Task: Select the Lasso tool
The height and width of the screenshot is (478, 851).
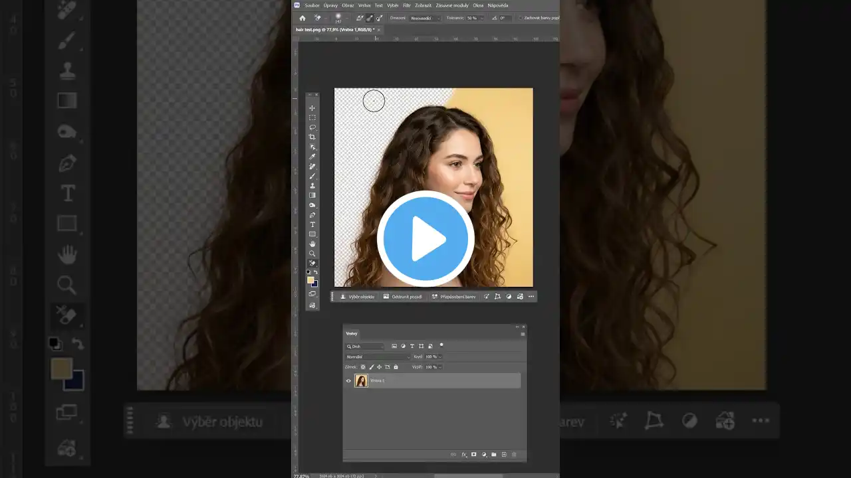Action: [312, 127]
